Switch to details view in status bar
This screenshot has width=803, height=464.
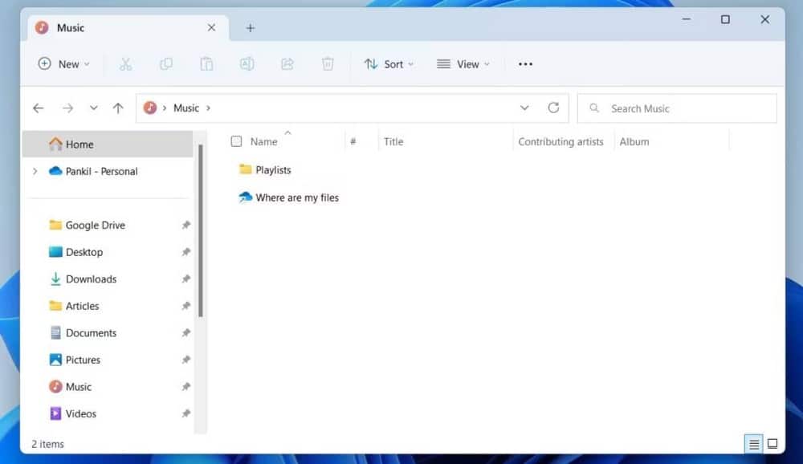point(753,443)
